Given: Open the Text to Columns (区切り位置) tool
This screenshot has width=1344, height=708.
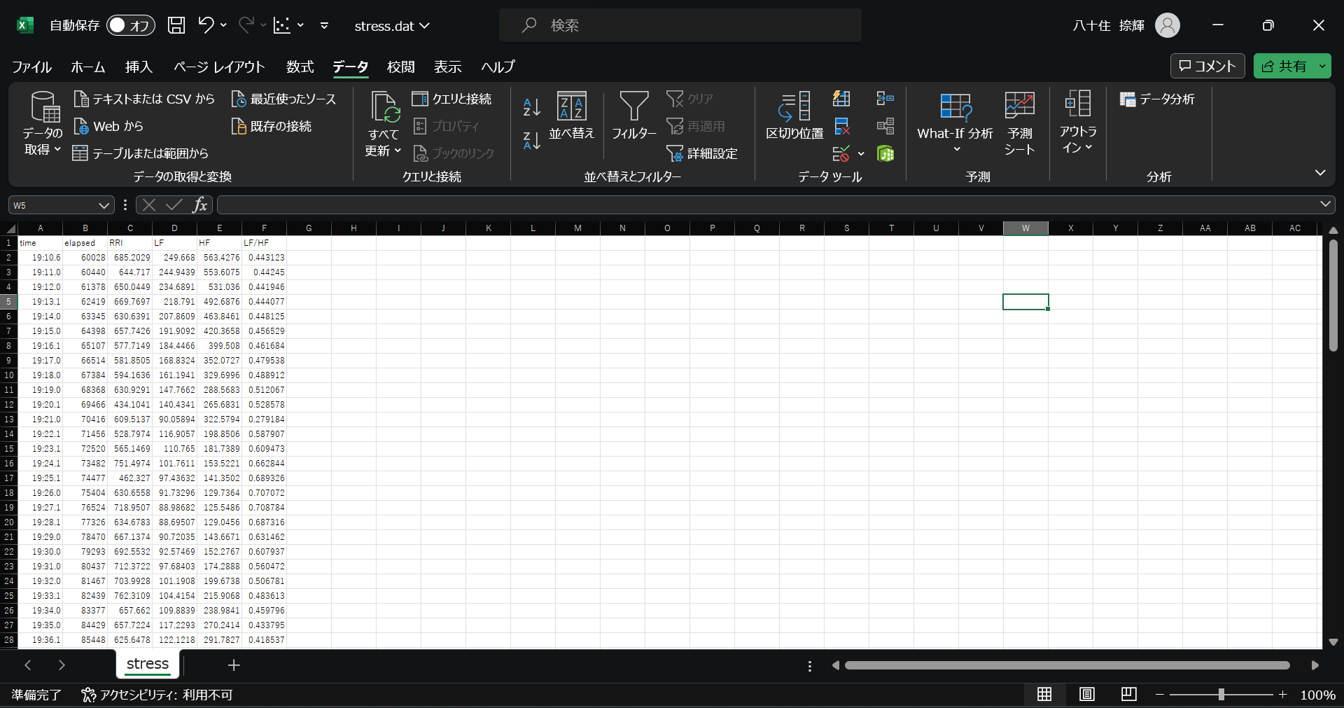Looking at the screenshot, I should coord(794,116).
